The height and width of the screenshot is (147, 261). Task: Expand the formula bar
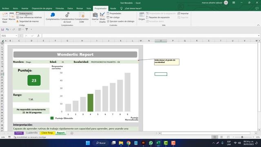[259, 36]
